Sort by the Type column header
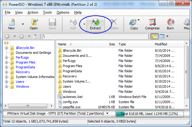192x127 pixels. click(x=135, y=44)
